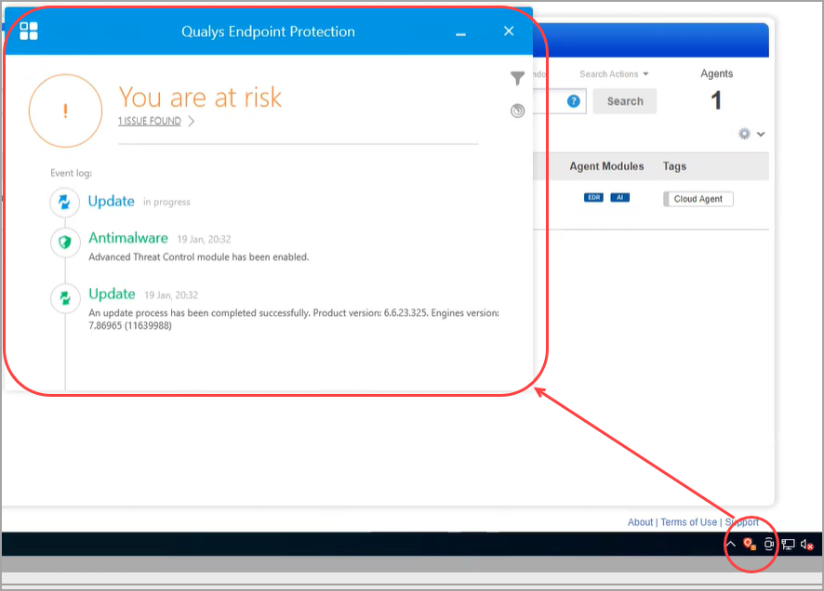The height and width of the screenshot is (591, 824).
Task: Click the update completed successfully message
Action: pyautogui.click(x=294, y=319)
